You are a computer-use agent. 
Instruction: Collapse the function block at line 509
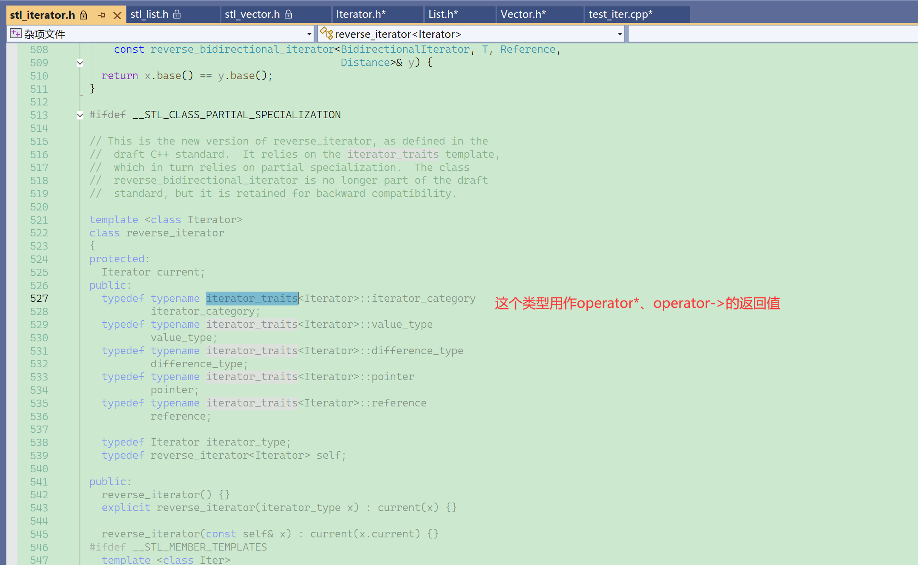point(80,63)
